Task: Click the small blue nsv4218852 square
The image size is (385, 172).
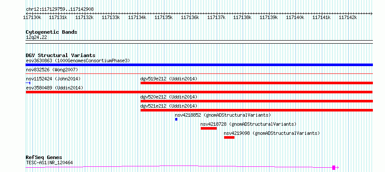Action: point(176,119)
